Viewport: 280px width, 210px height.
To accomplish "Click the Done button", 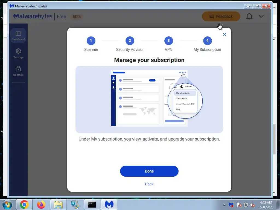I will (x=149, y=171).
